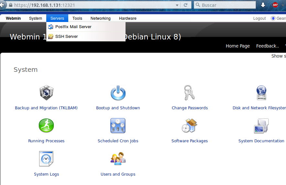Open the System Documentation icon

[261, 126]
